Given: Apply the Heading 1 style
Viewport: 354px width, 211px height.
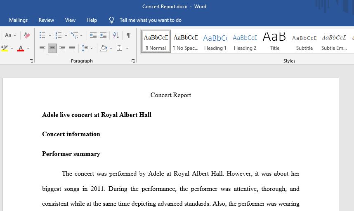Looking at the screenshot, I should (x=215, y=42).
